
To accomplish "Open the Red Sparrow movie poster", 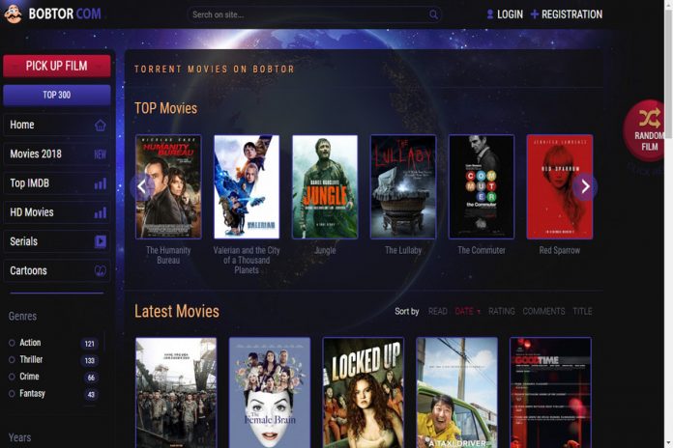I will click(560, 187).
